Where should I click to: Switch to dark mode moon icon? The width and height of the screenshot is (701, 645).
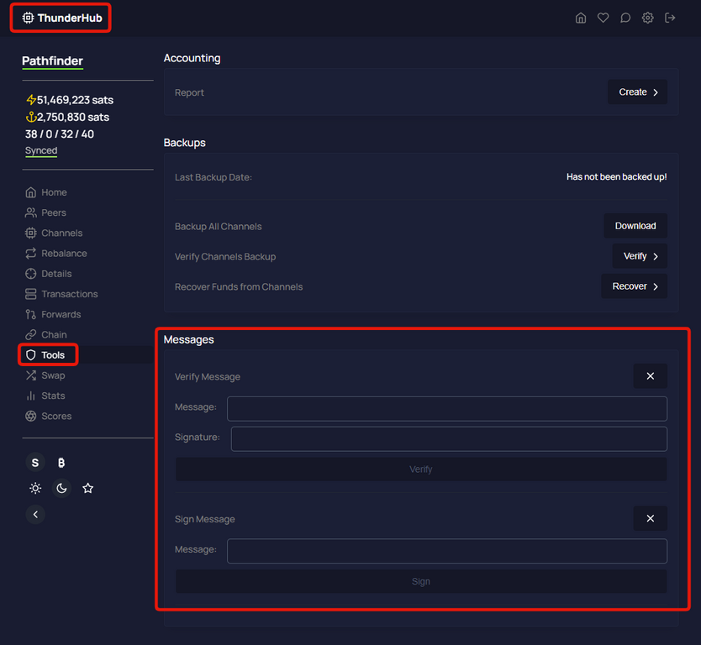[x=61, y=488]
